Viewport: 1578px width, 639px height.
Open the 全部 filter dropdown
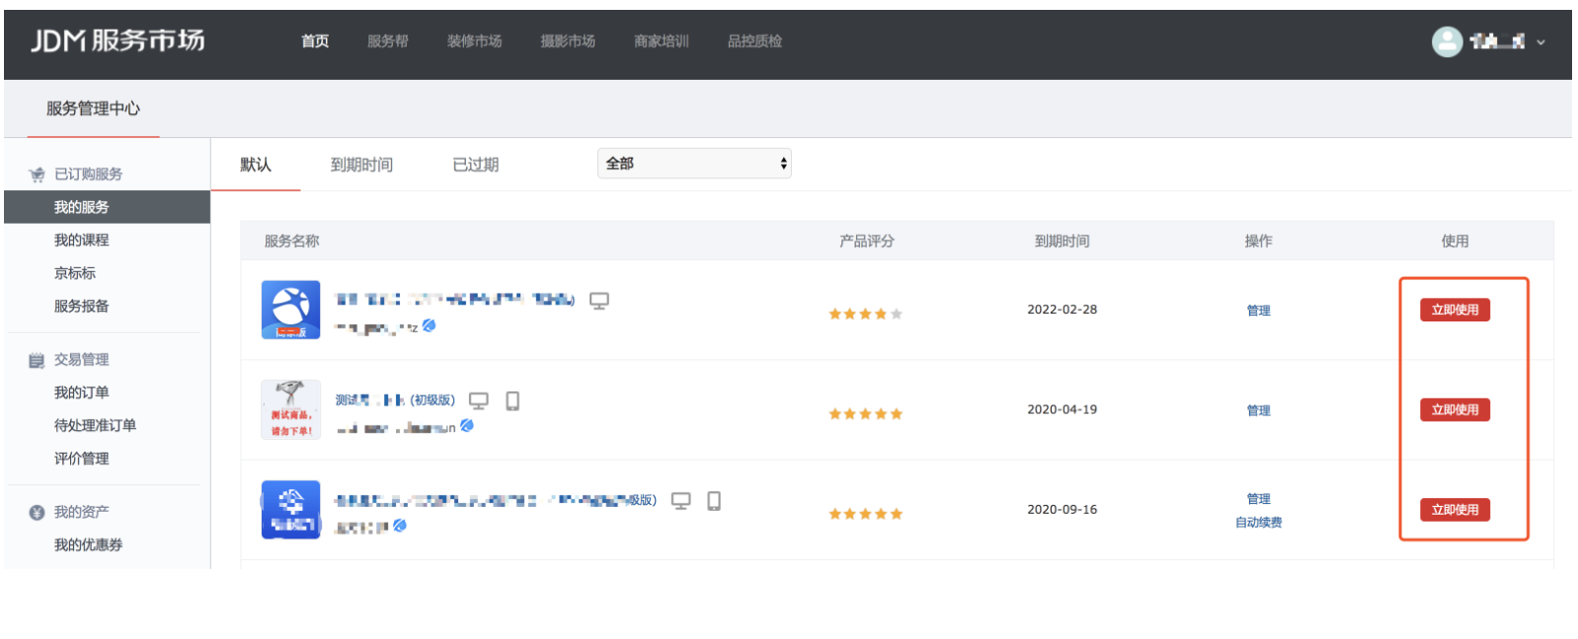(x=694, y=164)
